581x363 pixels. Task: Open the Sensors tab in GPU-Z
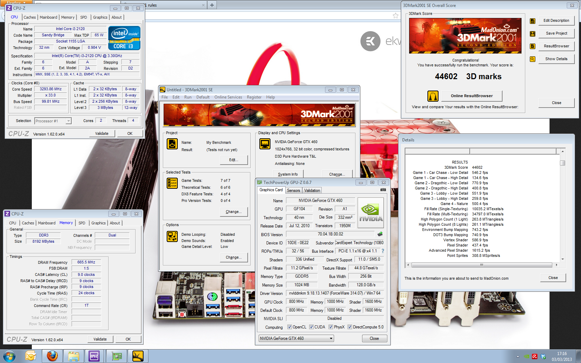tap(294, 190)
